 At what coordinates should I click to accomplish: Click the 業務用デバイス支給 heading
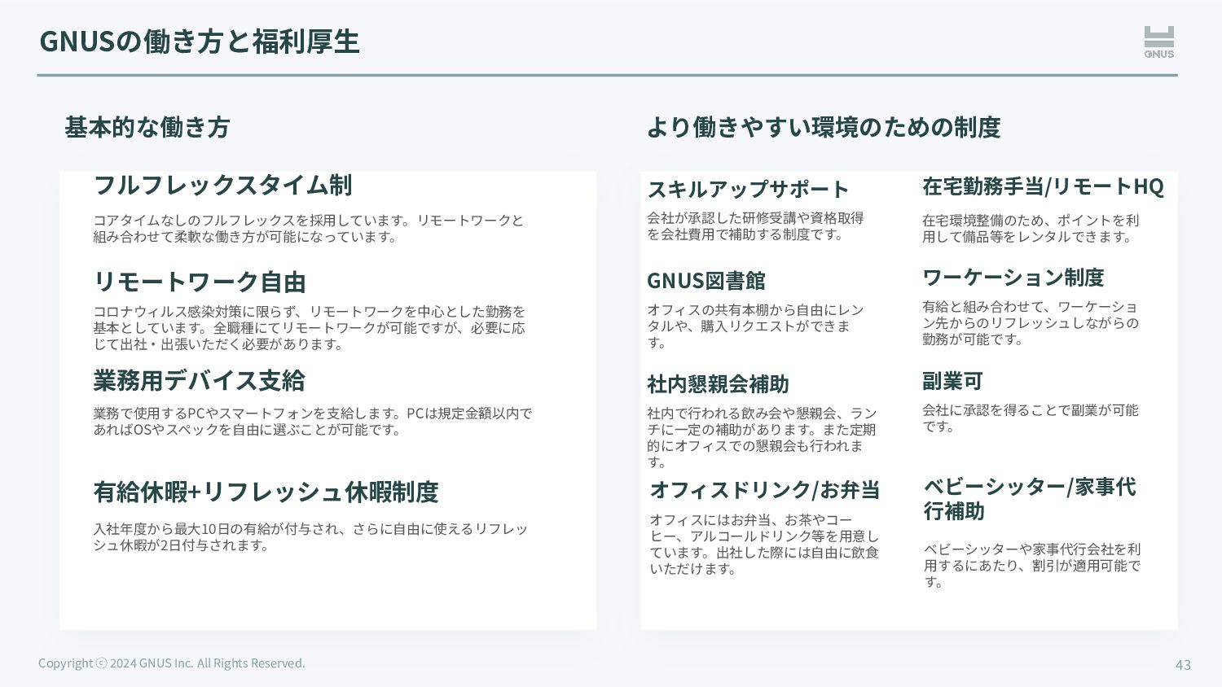pyautogui.click(x=199, y=380)
